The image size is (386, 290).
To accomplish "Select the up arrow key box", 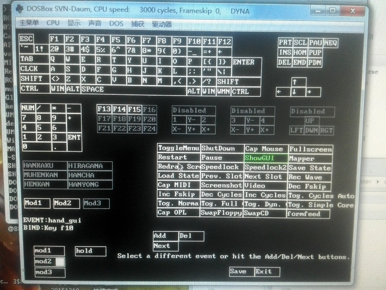I will tap(299, 82).
